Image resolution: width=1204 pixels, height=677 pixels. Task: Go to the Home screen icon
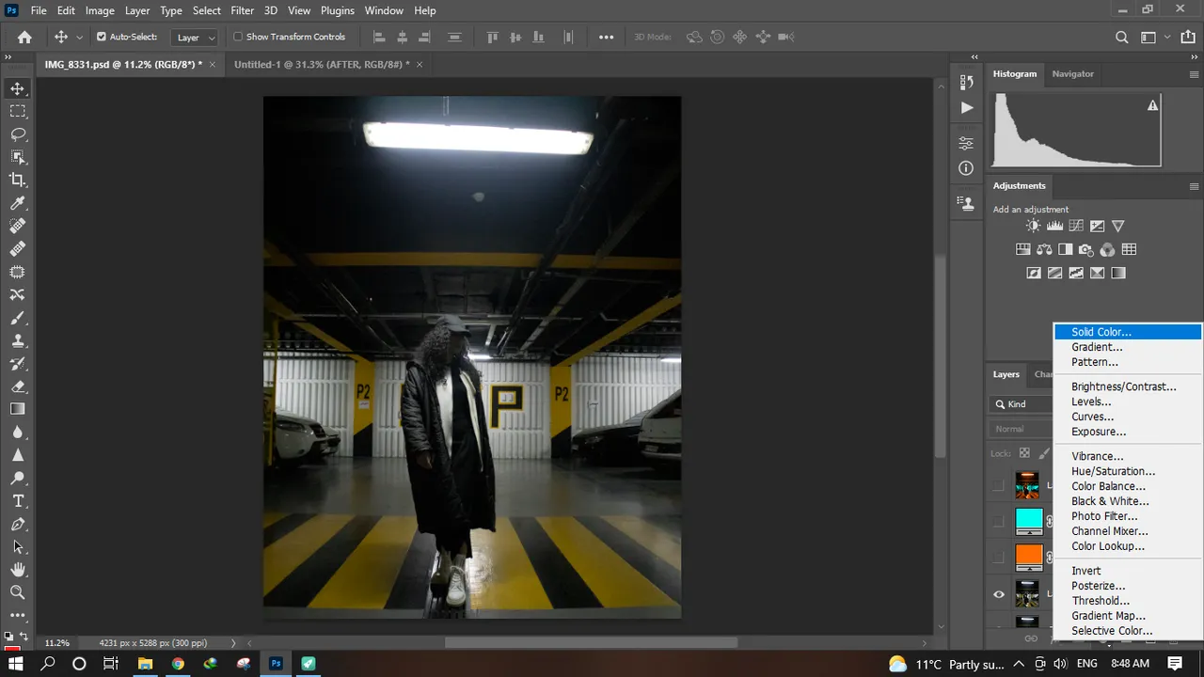[x=24, y=38]
